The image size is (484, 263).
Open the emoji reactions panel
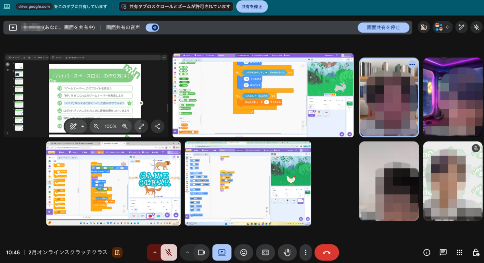(244, 252)
